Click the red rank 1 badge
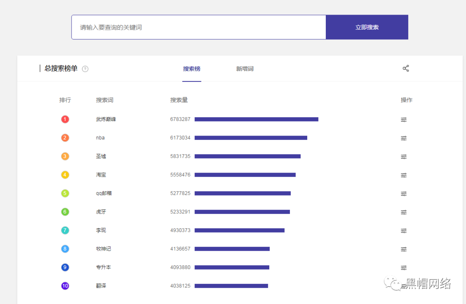 click(65, 119)
